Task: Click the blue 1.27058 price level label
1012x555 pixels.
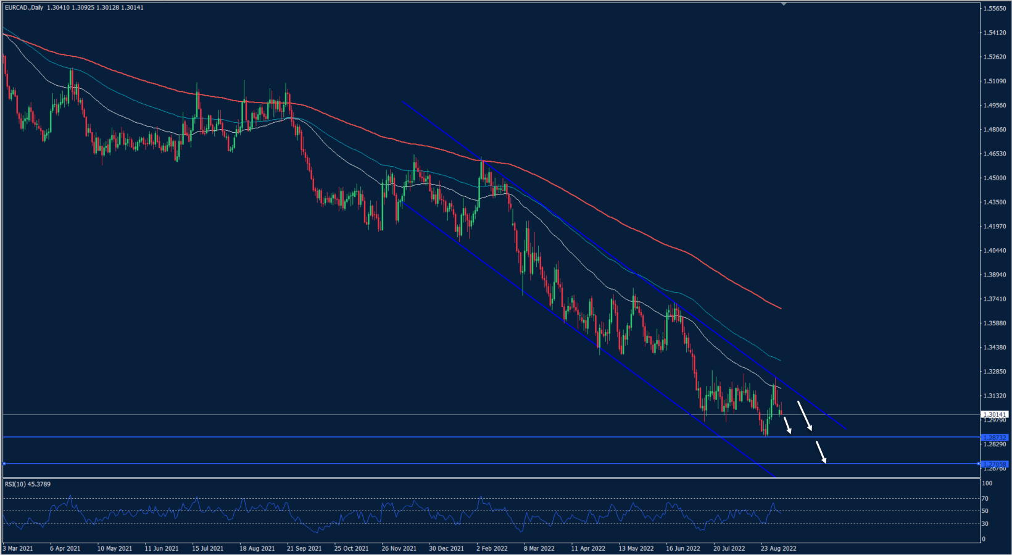Action: pos(994,464)
